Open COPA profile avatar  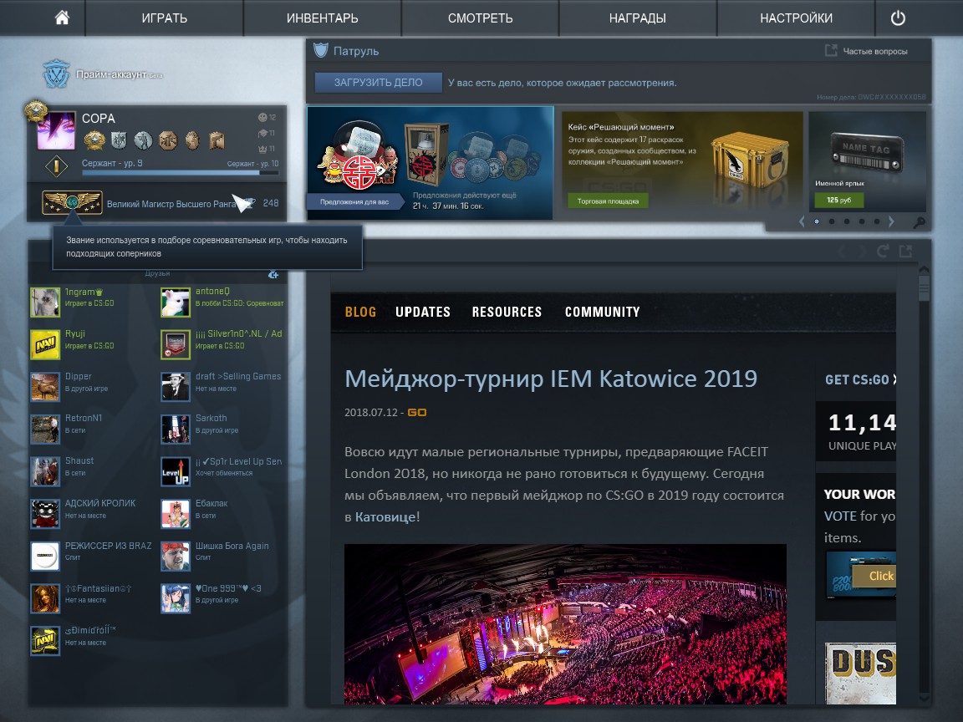click(x=57, y=130)
